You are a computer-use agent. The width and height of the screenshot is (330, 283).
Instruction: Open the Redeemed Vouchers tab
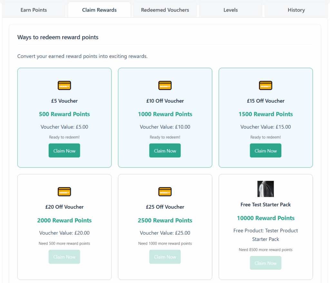click(165, 10)
